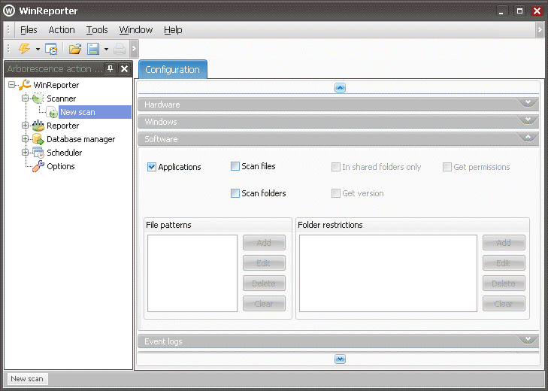Toggle the Get permissions checkbox
Image resolution: width=548 pixels, height=391 pixels.
(x=447, y=167)
